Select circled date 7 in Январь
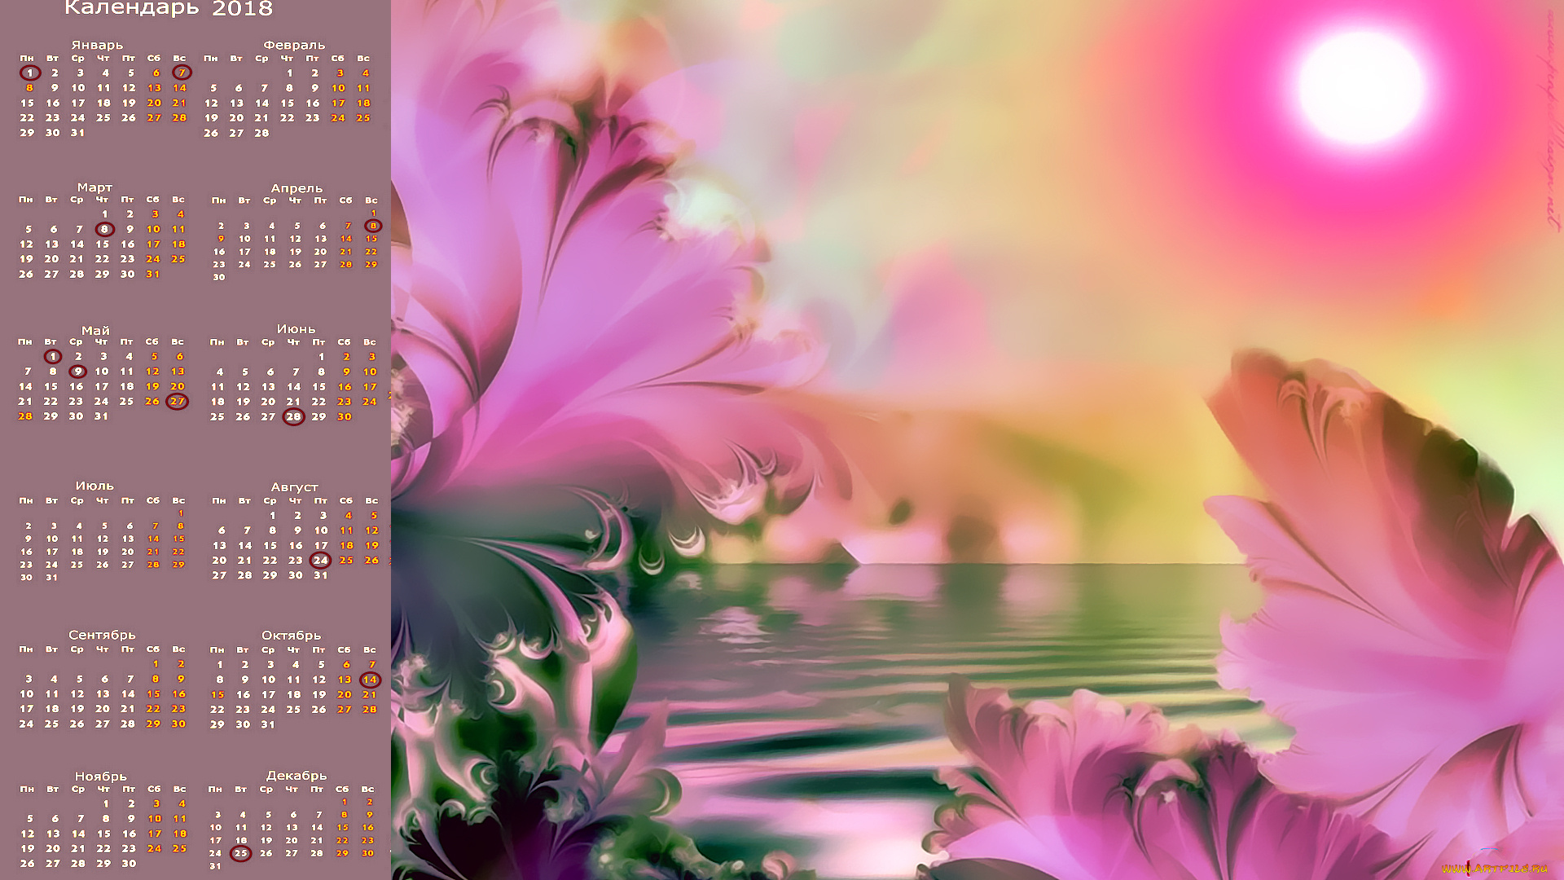1564x880 pixels. pos(182,73)
